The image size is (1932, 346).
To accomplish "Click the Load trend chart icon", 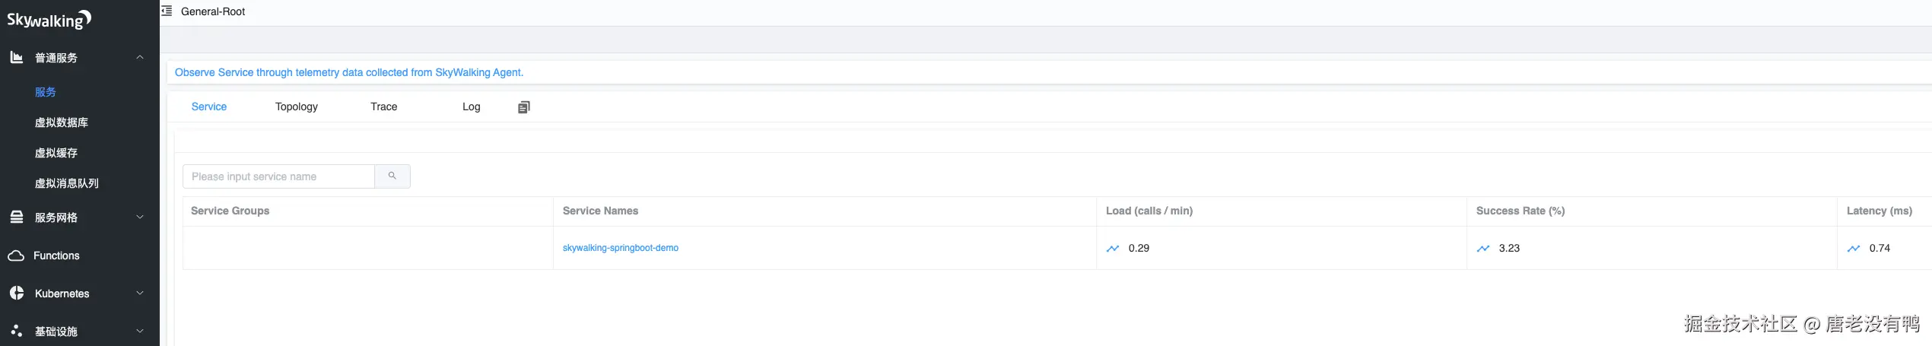I will click(x=1113, y=249).
